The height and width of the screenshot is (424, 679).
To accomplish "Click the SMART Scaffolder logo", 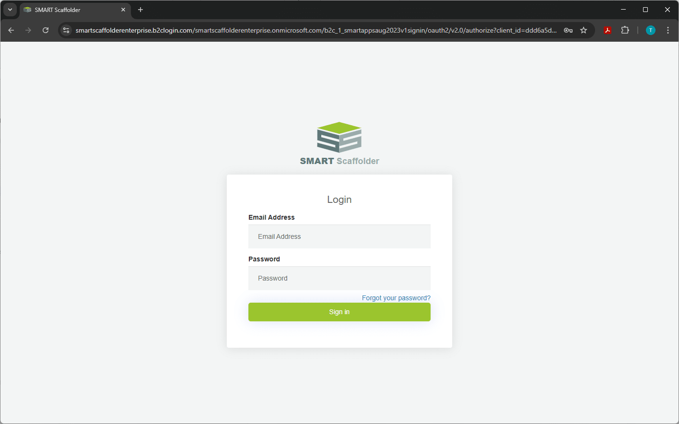I will click(339, 143).
